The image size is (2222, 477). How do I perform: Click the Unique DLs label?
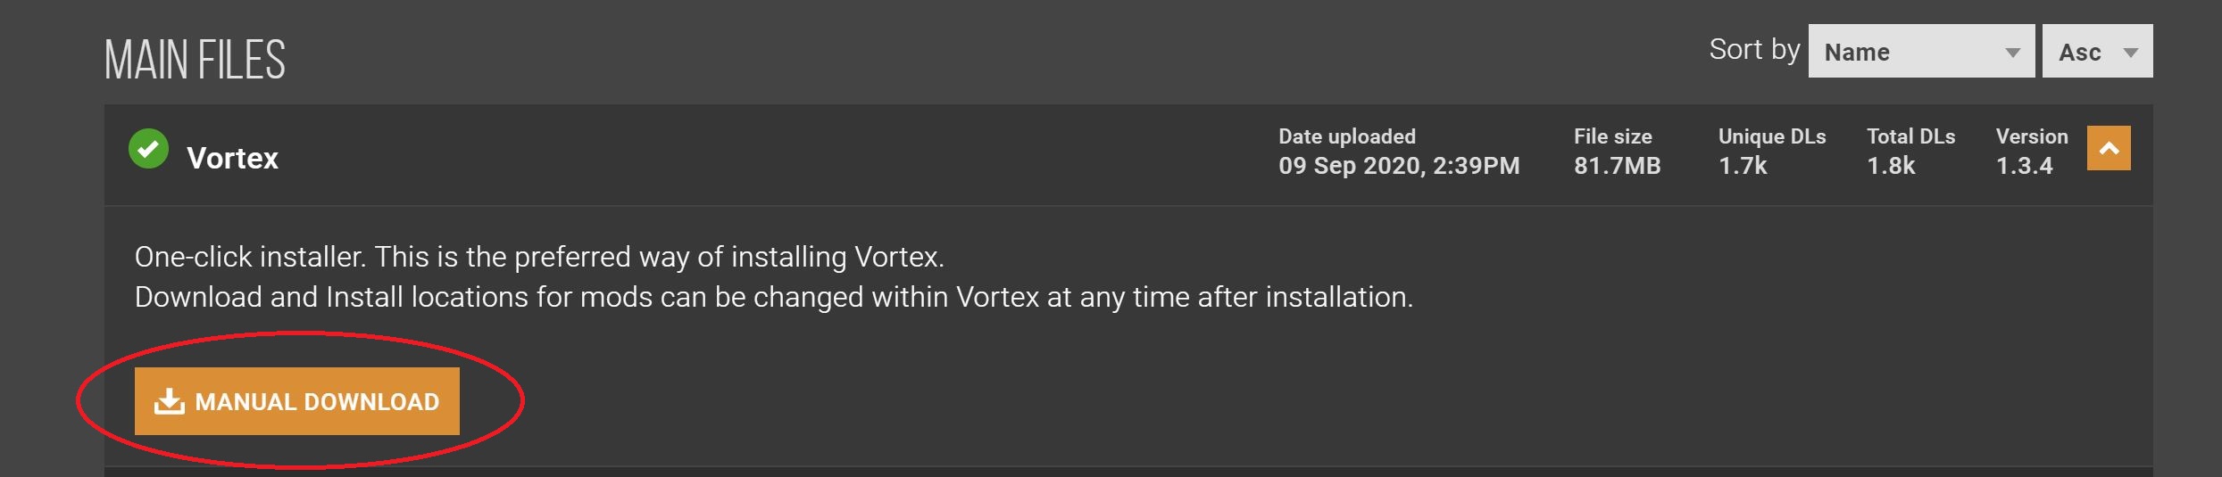point(1771,136)
